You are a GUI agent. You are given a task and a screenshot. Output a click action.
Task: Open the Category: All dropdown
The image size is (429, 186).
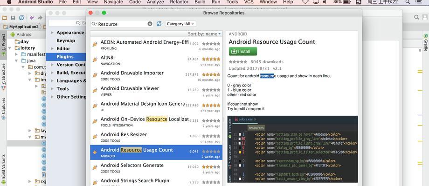(180, 24)
